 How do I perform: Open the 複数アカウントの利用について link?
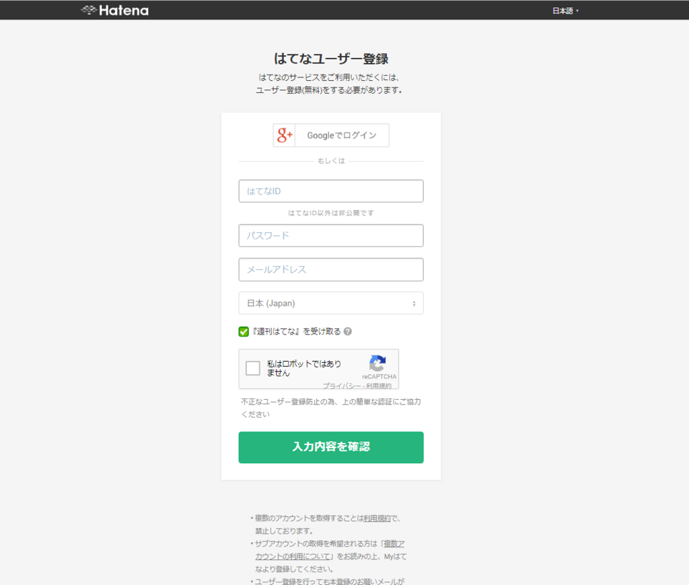(330, 550)
